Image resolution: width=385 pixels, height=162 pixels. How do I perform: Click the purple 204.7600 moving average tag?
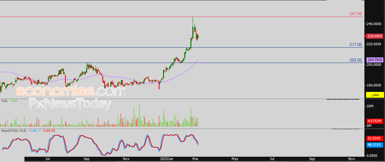pyautogui.click(x=375, y=60)
